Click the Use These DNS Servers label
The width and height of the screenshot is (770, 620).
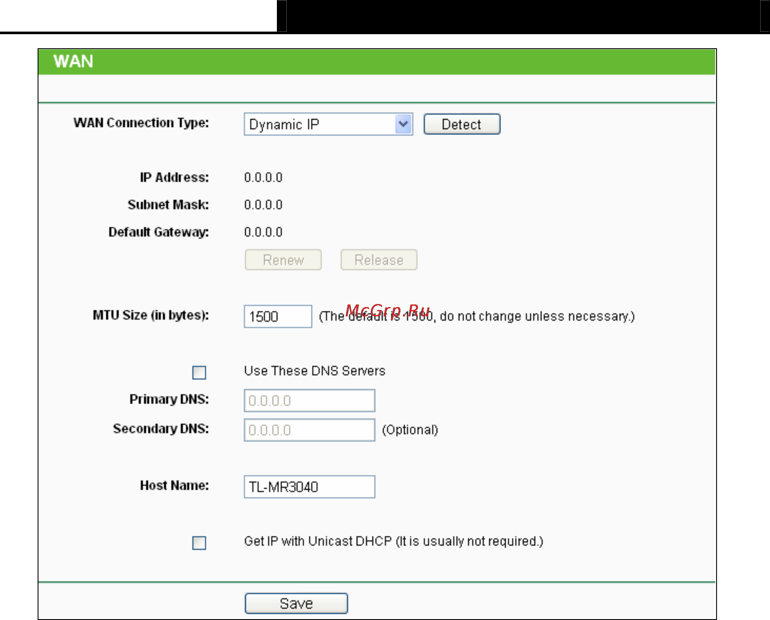[315, 371]
